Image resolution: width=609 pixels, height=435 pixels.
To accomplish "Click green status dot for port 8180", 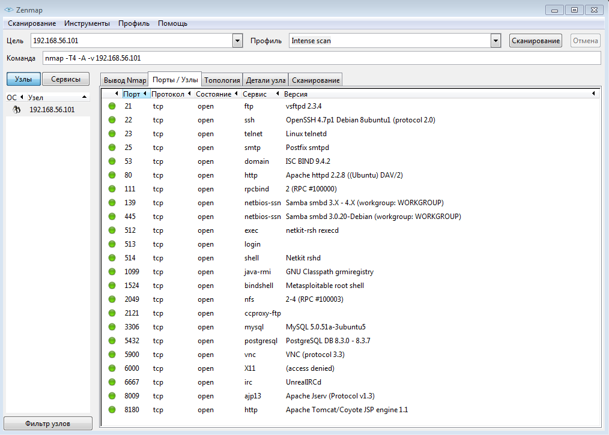I will [112, 409].
